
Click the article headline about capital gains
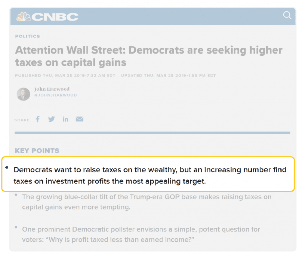click(149, 56)
